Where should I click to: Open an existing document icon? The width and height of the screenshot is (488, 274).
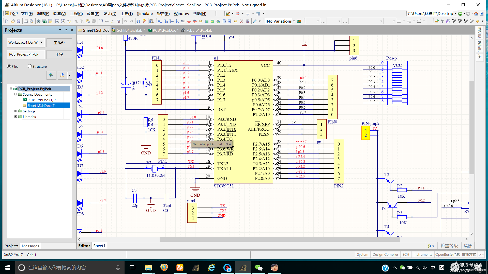(x=12, y=21)
